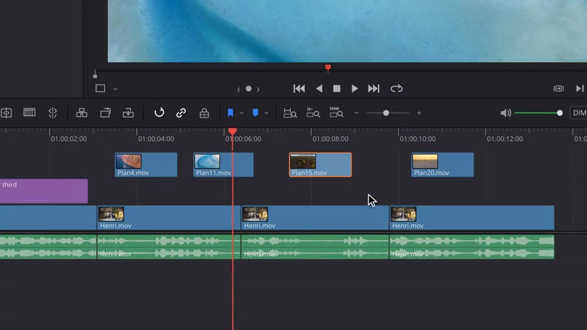This screenshot has width=587, height=330.
Task: Click the timeline playhead handle
Action: point(232,131)
